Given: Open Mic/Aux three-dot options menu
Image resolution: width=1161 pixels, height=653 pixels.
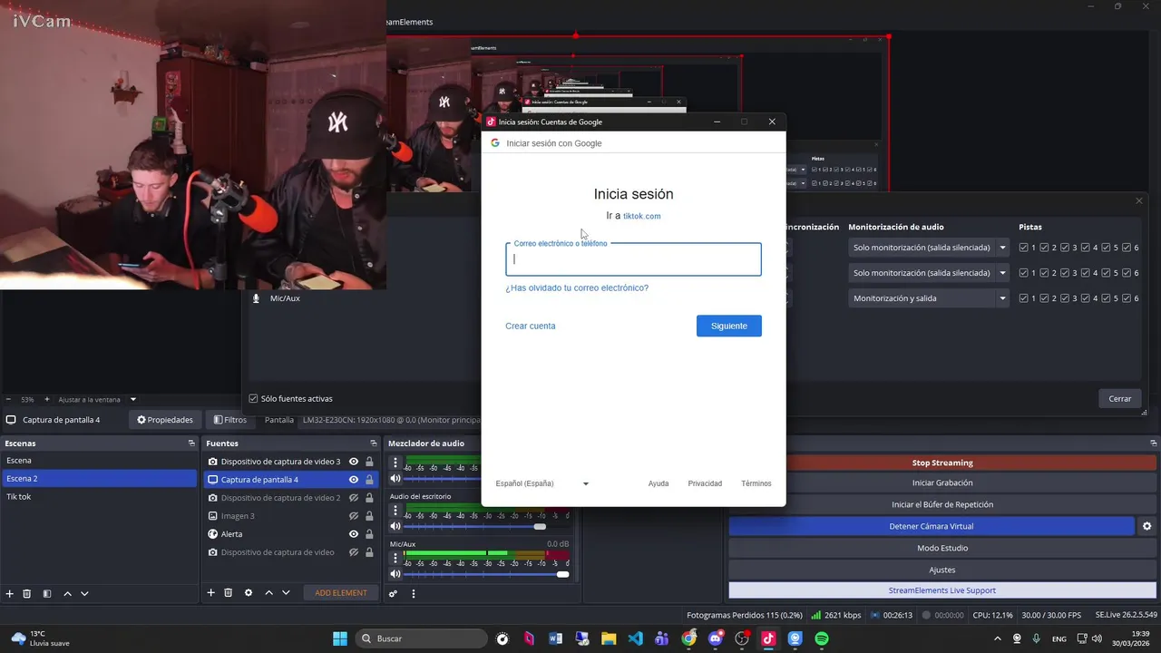Looking at the screenshot, I should point(395,559).
